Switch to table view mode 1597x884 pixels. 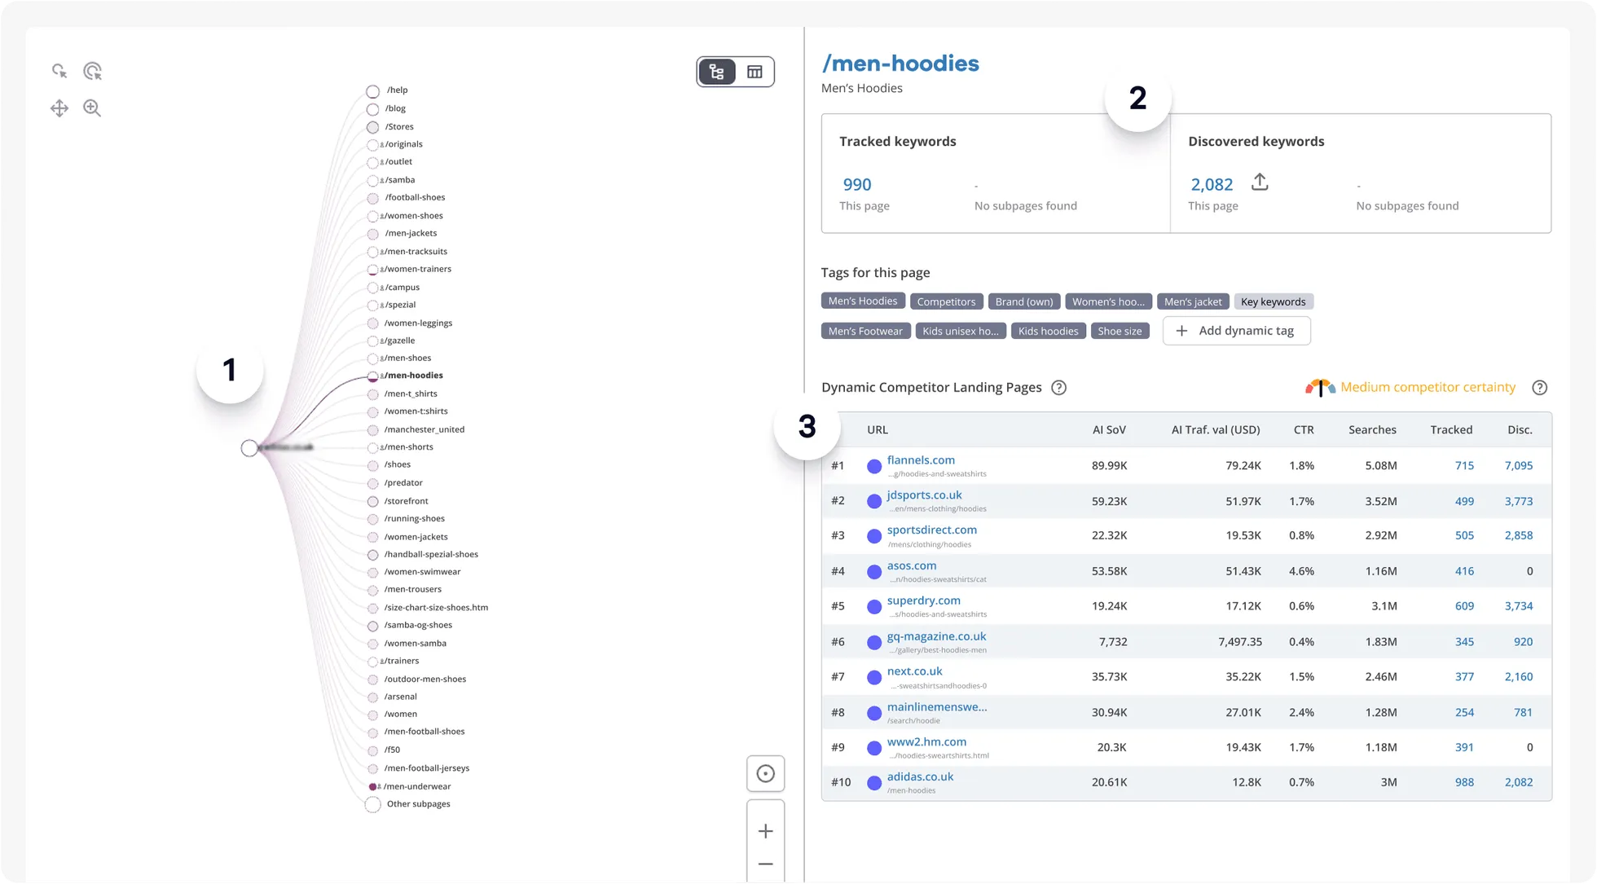pos(755,72)
